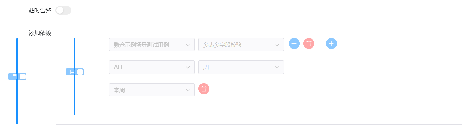Click the plus icon beside 多表多字段校验 dropdown
Screen dimensions: 462x125
(294, 44)
